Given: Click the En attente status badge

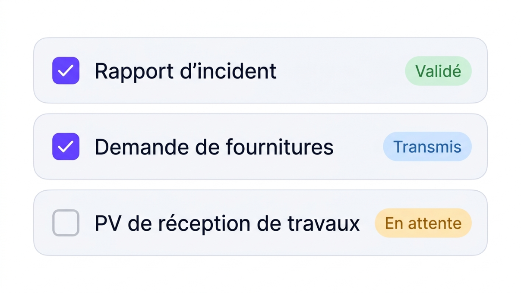Looking at the screenshot, I should point(423,223).
